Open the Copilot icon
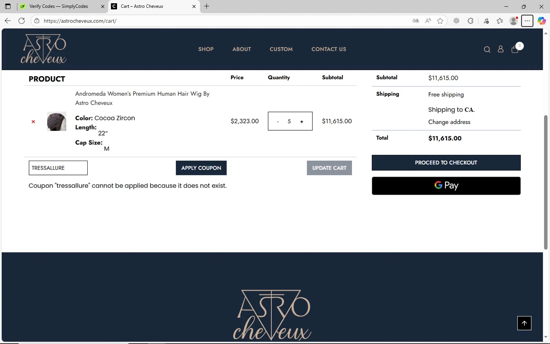550x344 pixels. pos(542,21)
